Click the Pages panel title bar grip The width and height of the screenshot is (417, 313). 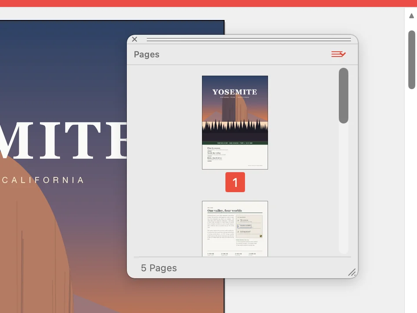[x=248, y=40]
